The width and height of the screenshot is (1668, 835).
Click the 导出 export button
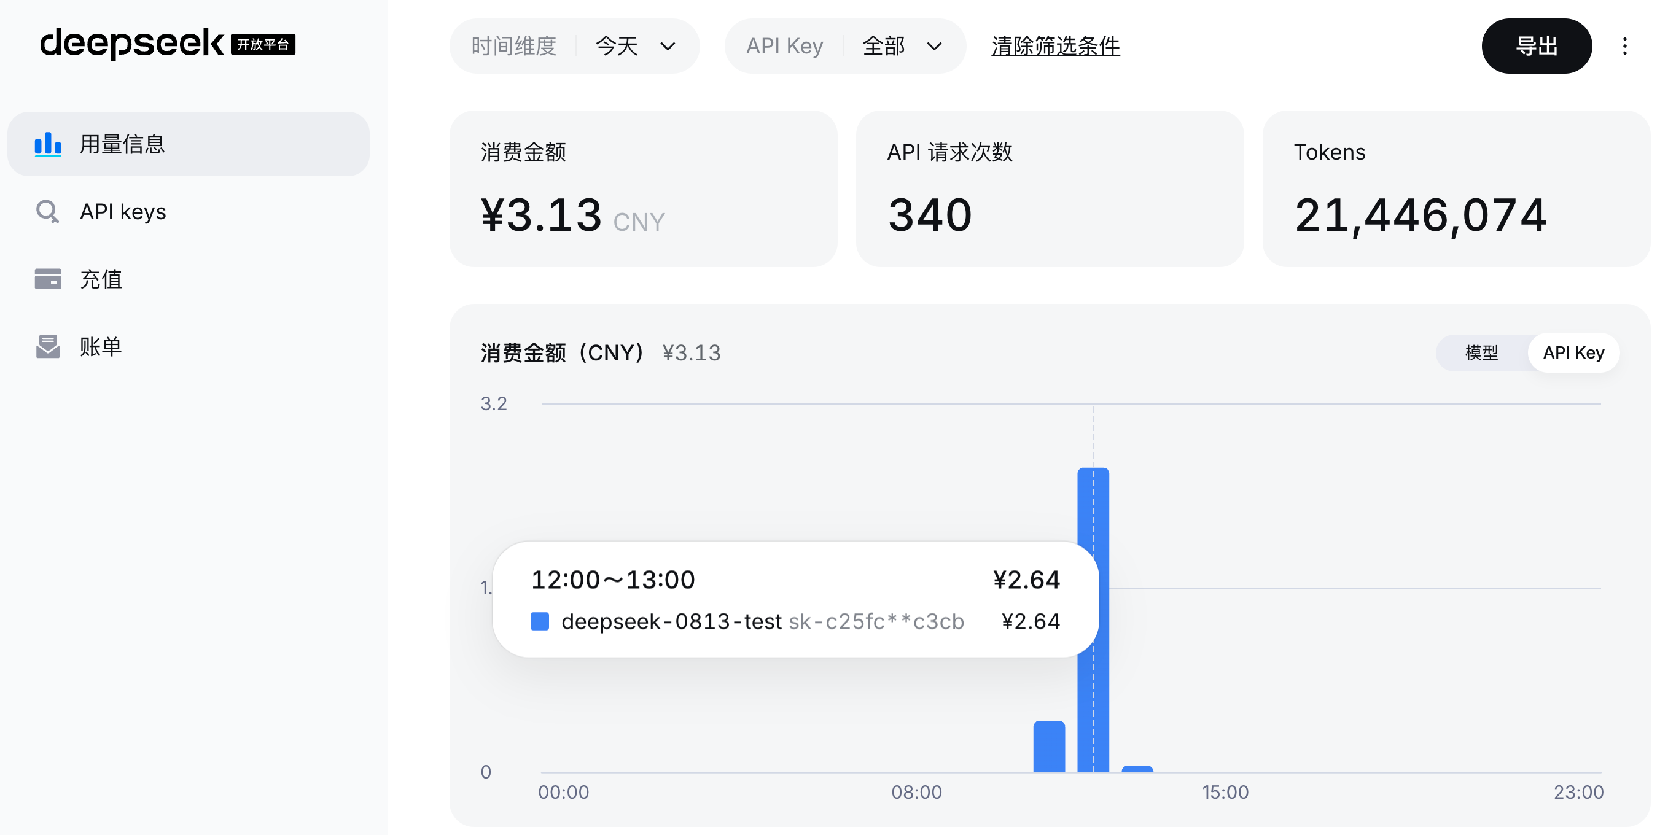point(1537,46)
